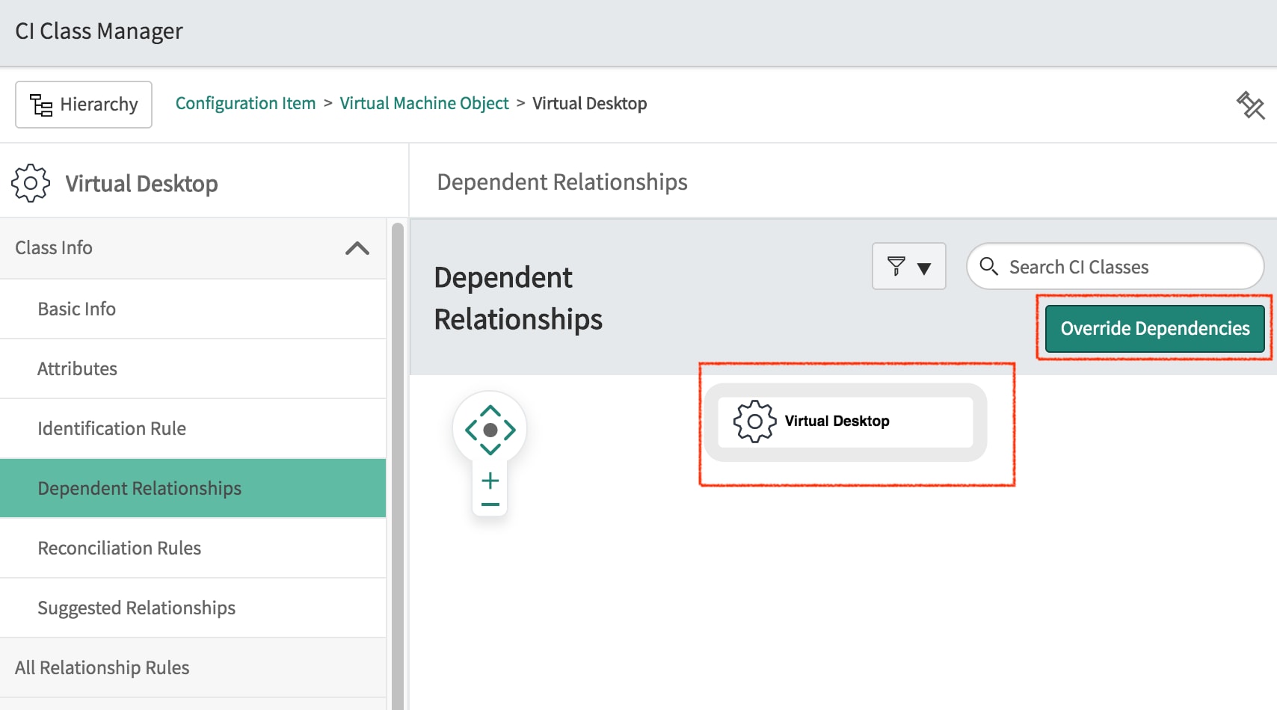Zoom out on the relationship map
Screen dimensions: 1277x710
pos(490,504)
